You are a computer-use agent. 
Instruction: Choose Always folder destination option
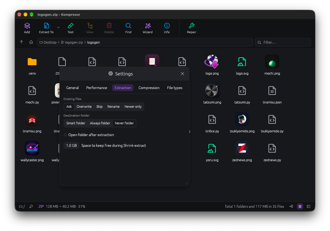tap(100, 123)
